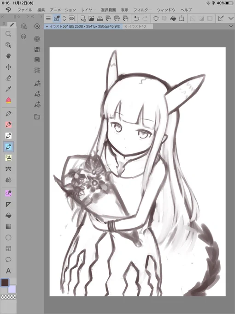Open the up-down chevron switcher in command bar
Viewport: 235px width, 314px height.
point(64,18)
